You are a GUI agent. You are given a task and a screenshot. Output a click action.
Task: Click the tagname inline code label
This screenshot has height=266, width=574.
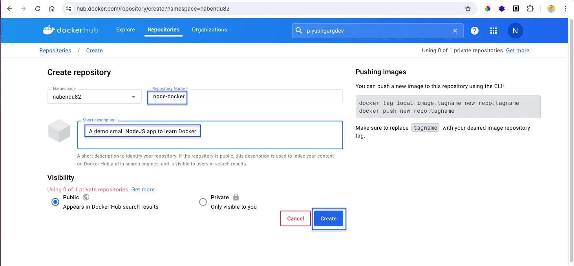click(x=425, y=128)
